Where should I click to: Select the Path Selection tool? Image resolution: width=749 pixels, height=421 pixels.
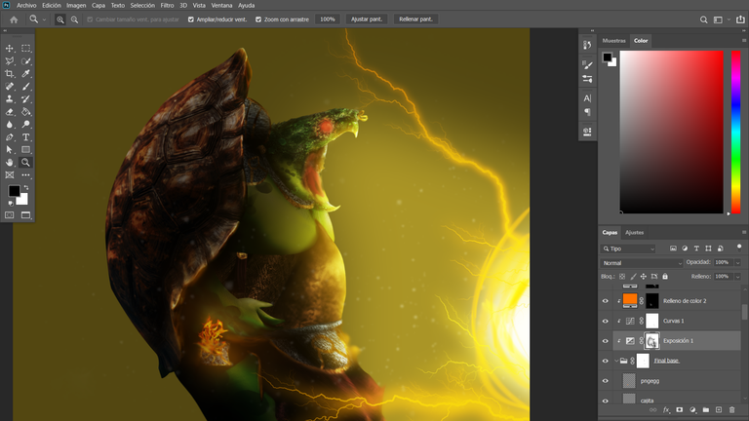(x=10, y=149)
